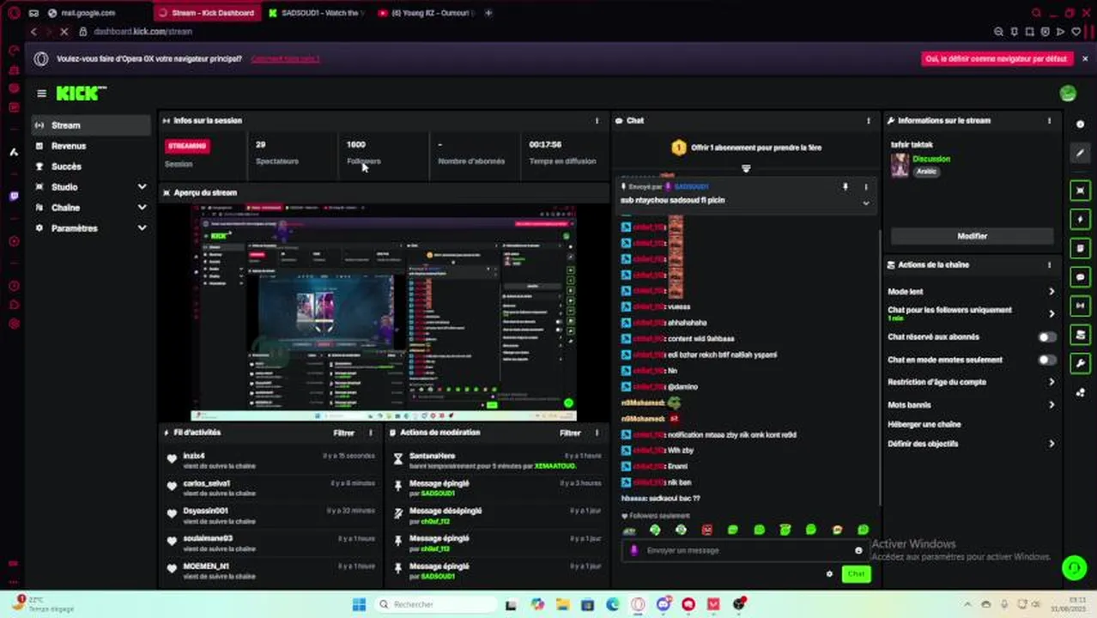Open options menu of the Chat panel
Screen dimensions: 1097x618
[x=869, y=121]
